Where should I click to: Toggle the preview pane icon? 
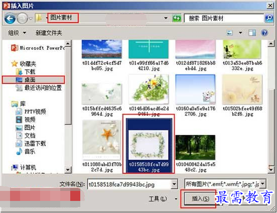[252, 33]
